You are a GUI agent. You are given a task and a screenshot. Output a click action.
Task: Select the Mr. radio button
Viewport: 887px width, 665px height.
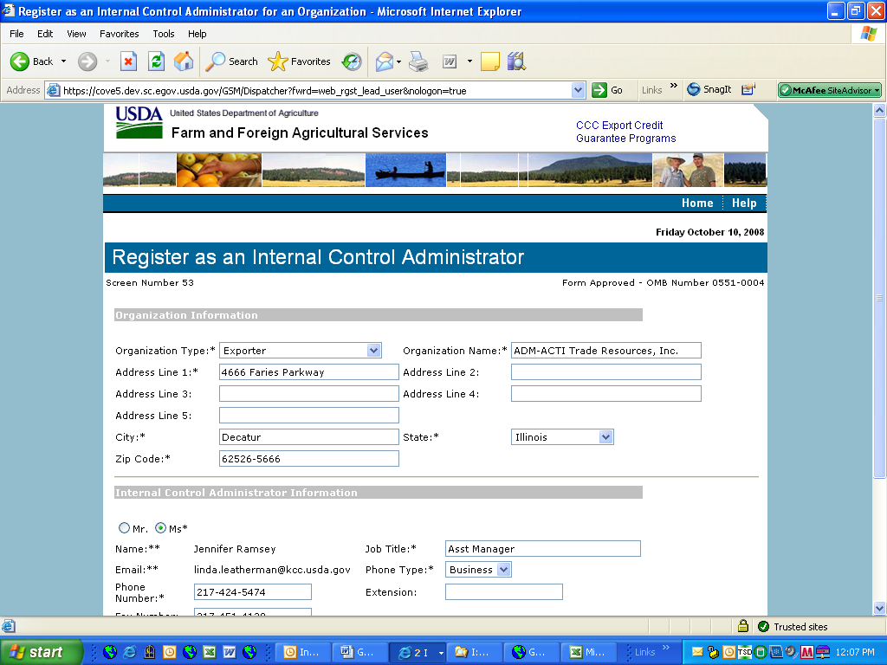124,527
